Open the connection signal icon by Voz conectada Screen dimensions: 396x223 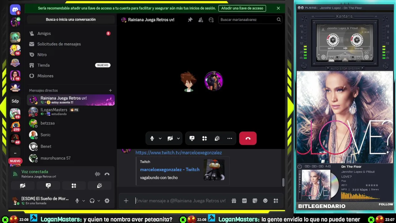[15, 174]
